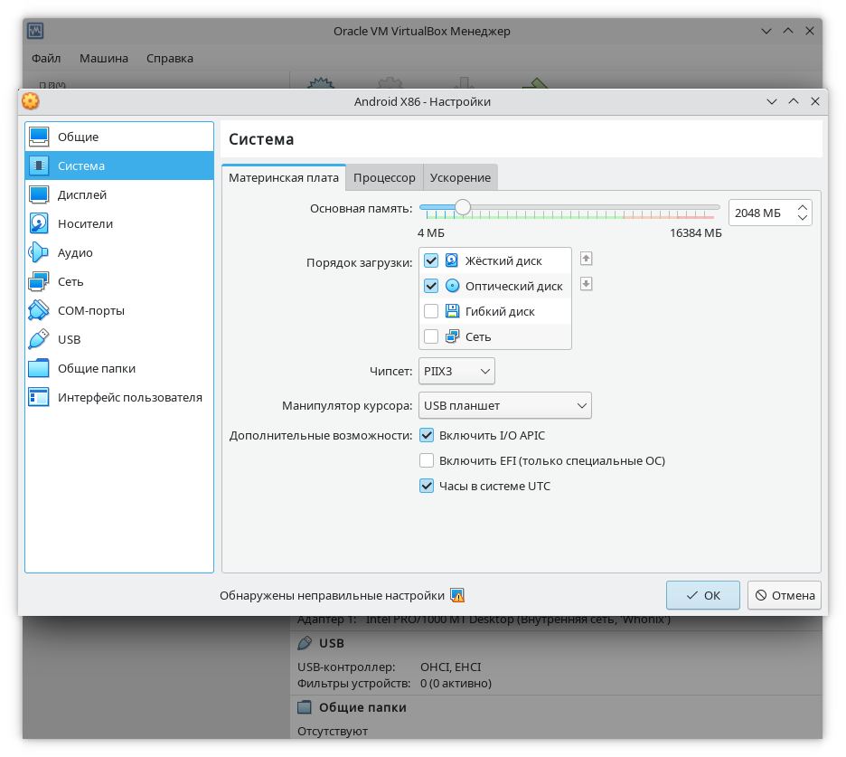Uncheck the Жёсткий диск boot checkbox

coord(431,260)
